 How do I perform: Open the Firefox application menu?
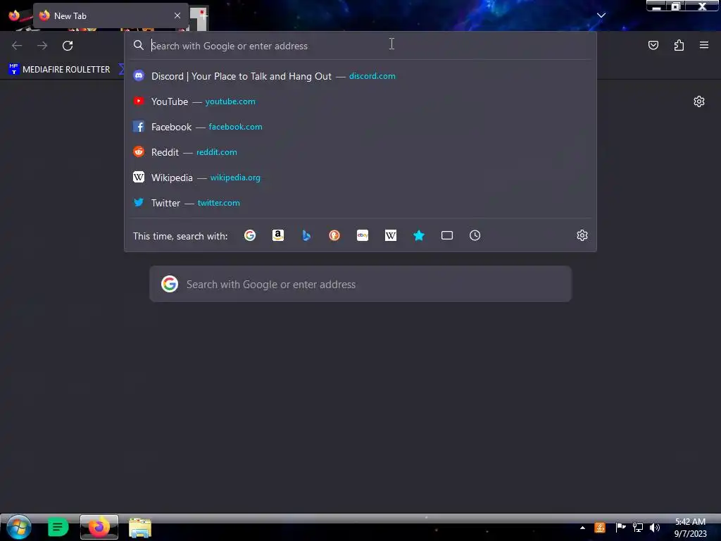(x=704, y=45)
